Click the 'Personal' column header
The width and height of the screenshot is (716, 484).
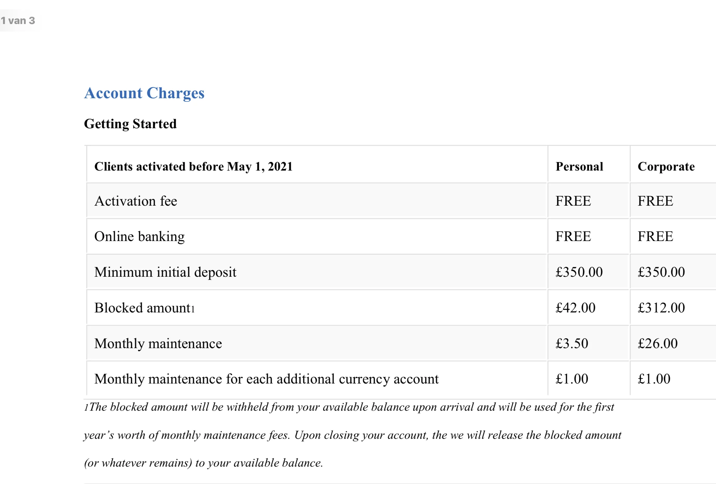(579, 166)
